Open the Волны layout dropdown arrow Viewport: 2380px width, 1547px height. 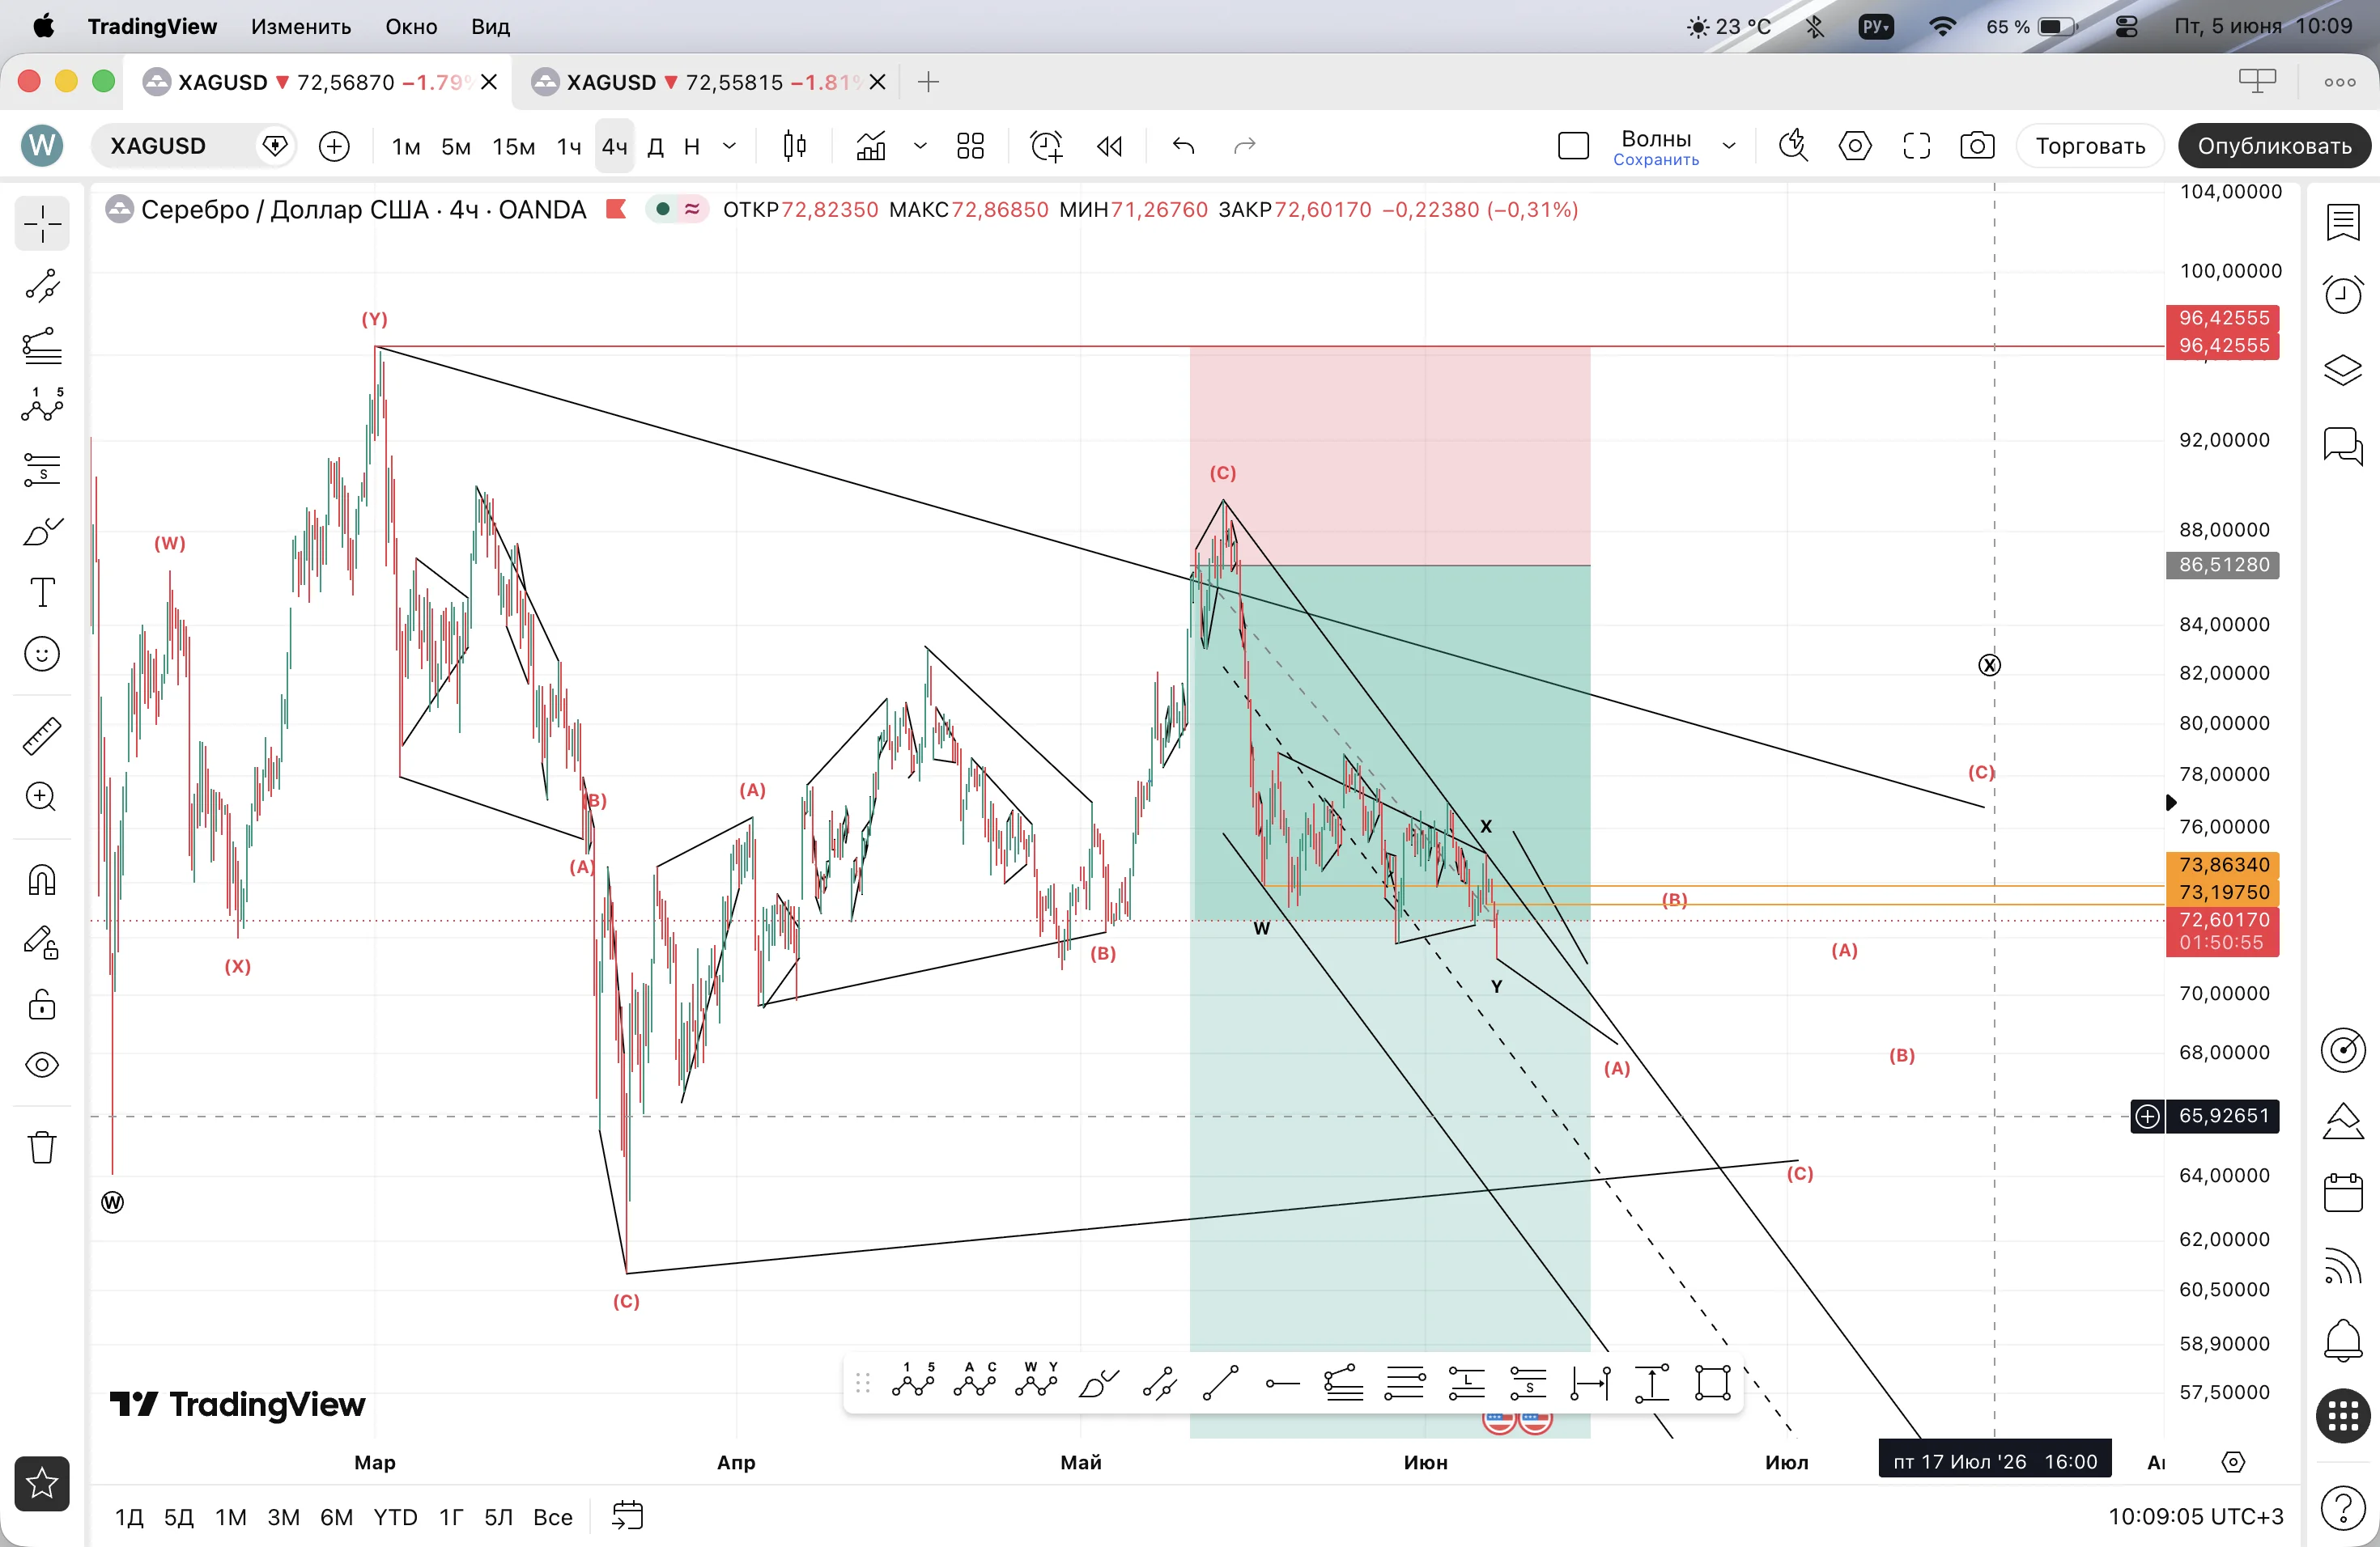pos(1729,146)
